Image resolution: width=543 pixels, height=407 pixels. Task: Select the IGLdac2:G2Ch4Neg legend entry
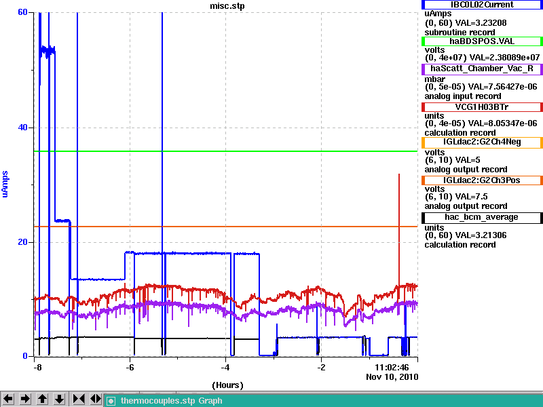pyautogui.click(x=482, y=142)
